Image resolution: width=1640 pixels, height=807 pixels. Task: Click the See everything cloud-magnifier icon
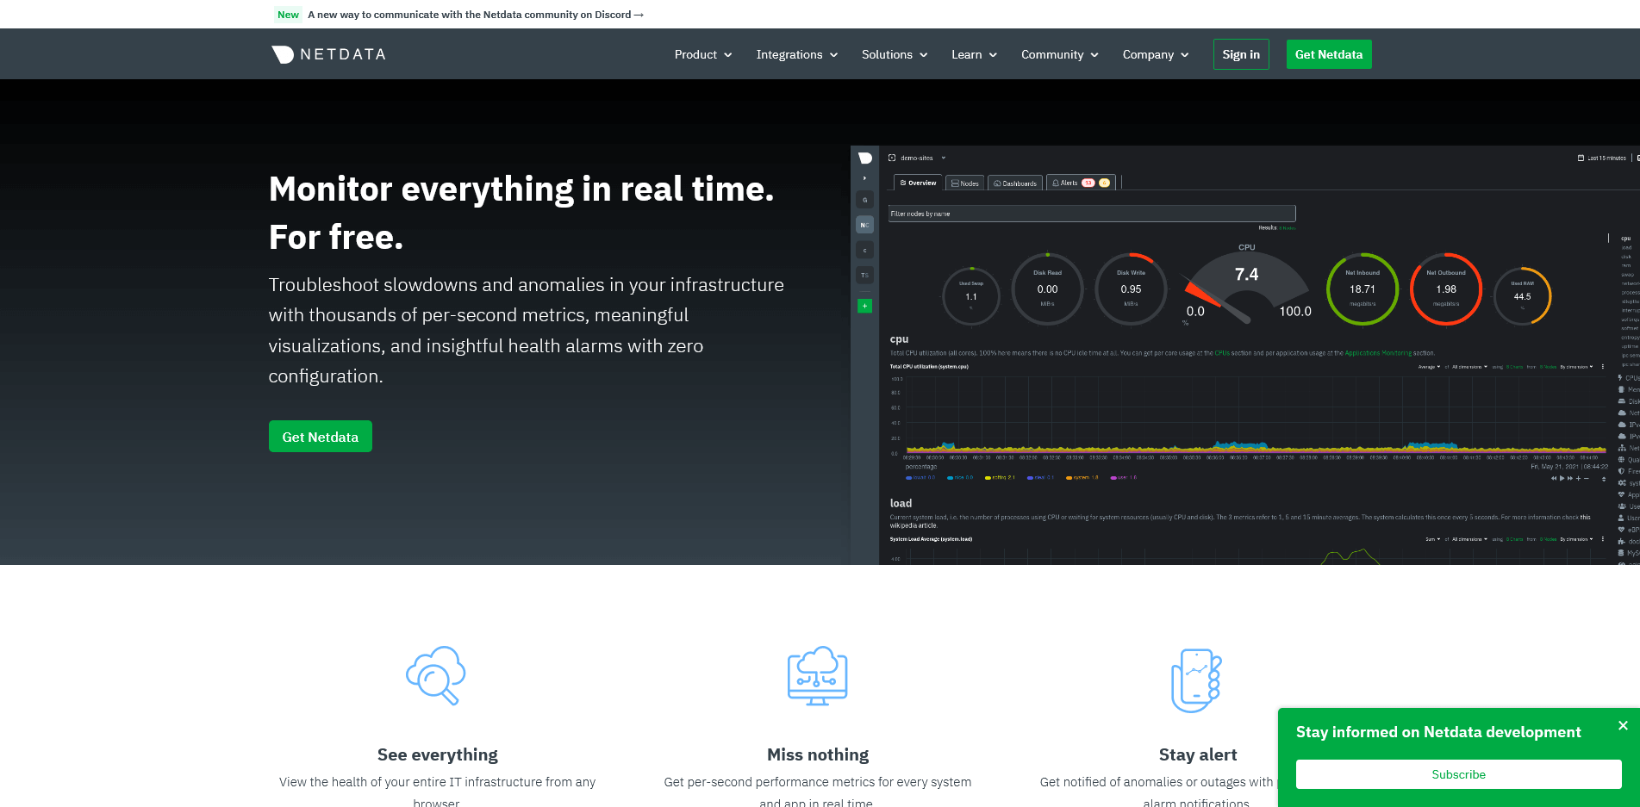point(436,675)
